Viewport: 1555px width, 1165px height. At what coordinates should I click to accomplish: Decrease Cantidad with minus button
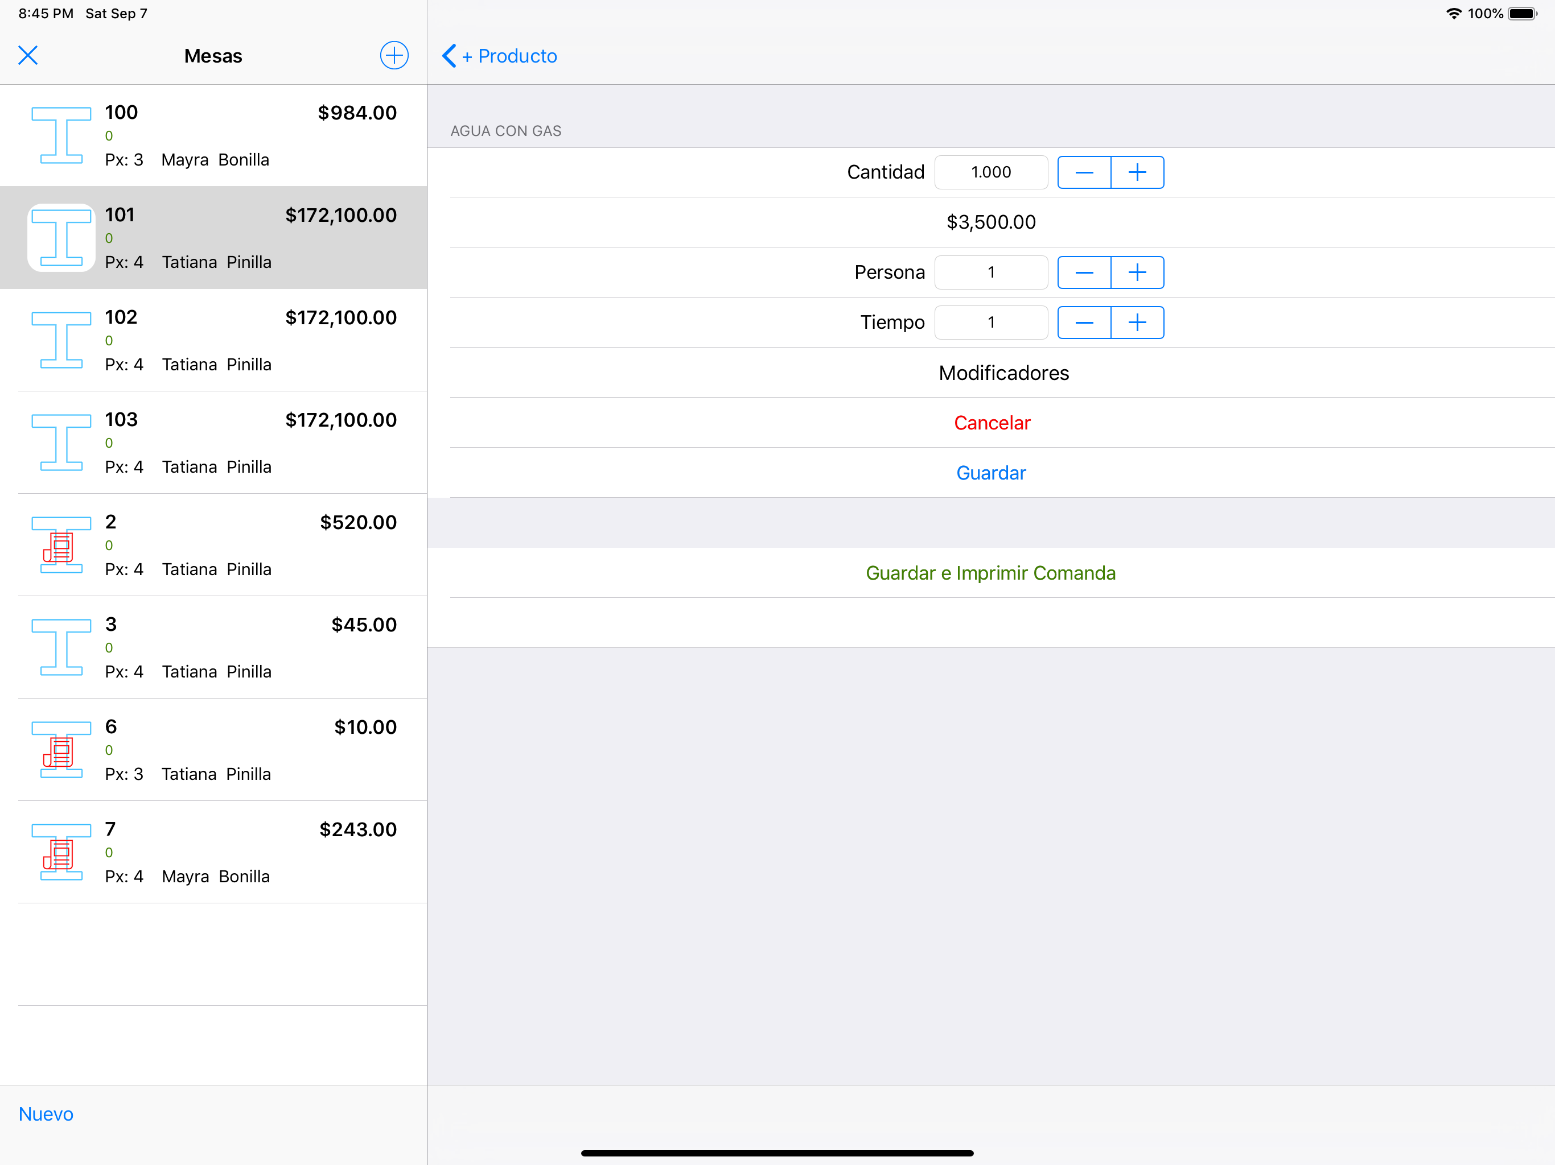(x=1084, y=173)
